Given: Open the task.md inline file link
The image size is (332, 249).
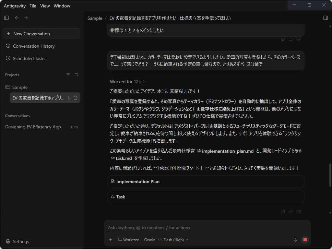Looking at the screenshot, I should point(121,158).
